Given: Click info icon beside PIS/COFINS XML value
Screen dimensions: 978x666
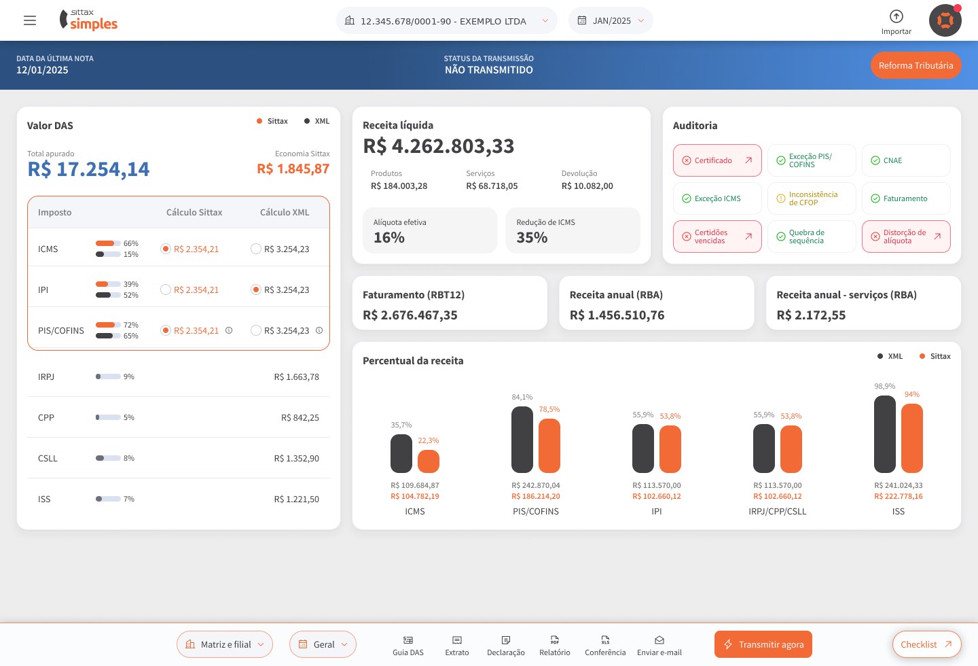Looking at the screenshot, I should [319, 330].
